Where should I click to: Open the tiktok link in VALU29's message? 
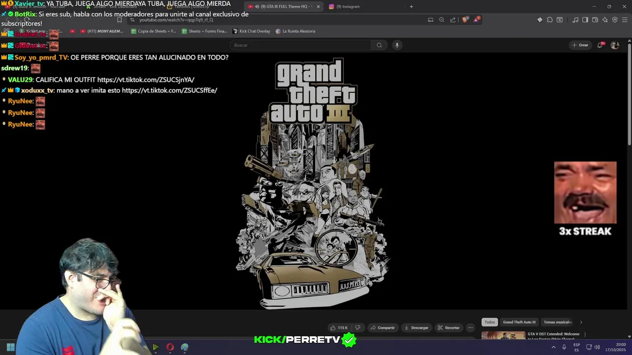146,79
